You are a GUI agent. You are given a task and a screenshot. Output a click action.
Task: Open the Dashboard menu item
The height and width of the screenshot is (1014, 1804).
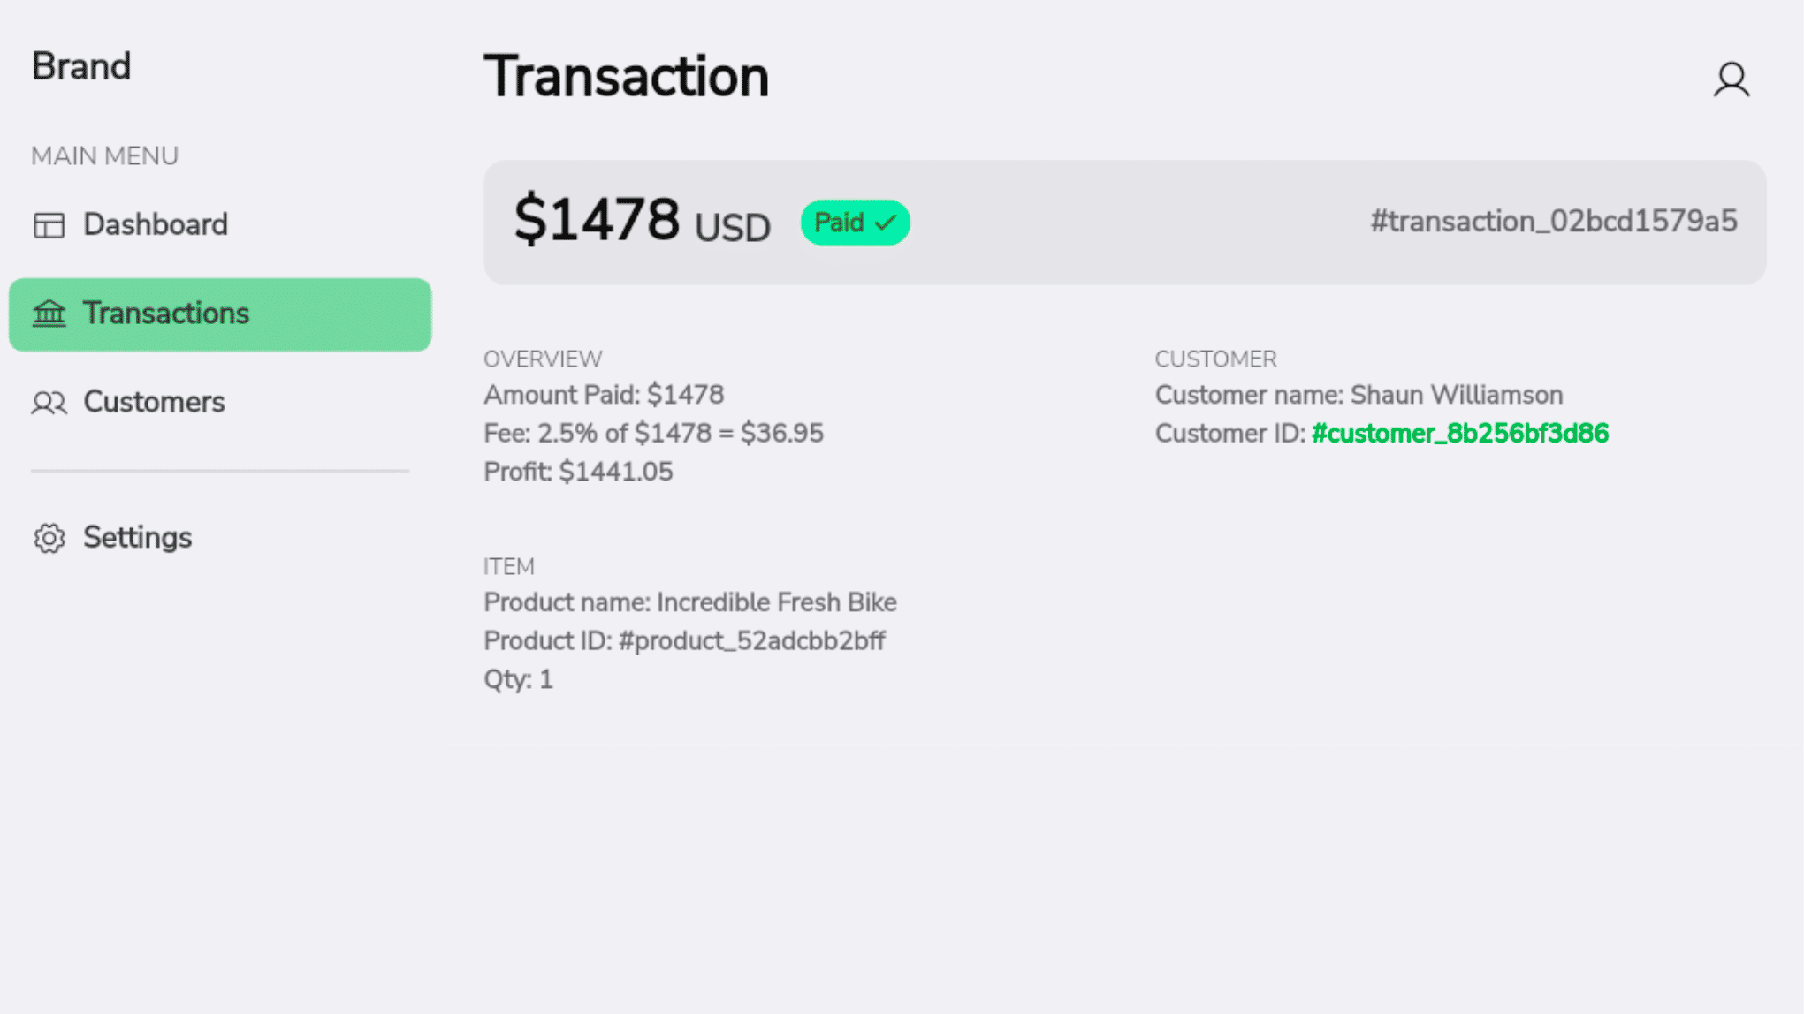155,225
